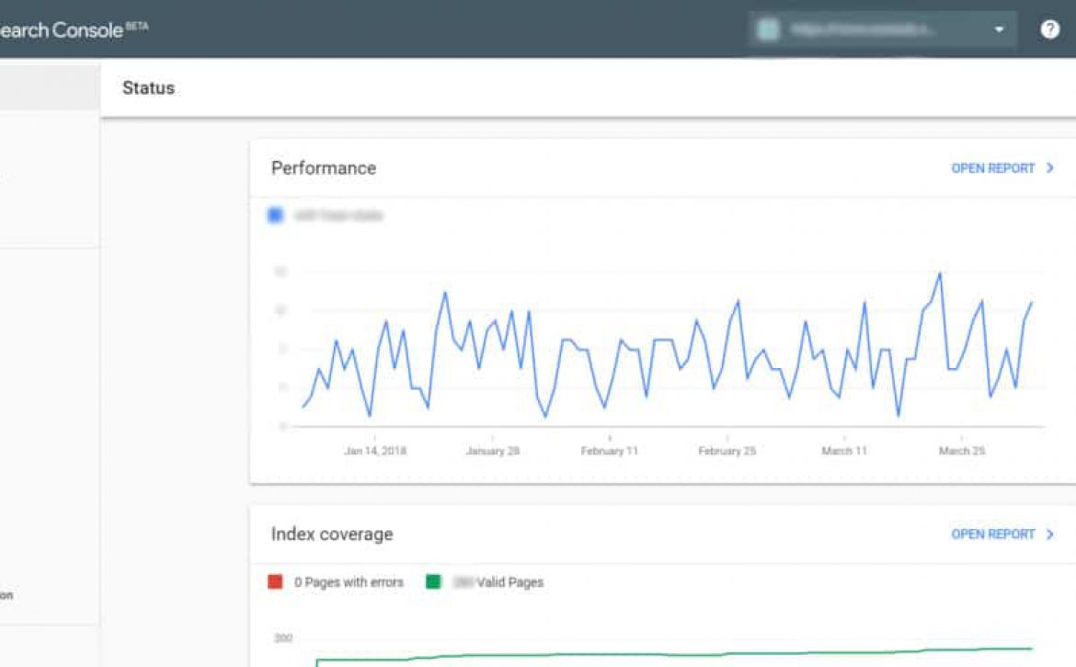1076x667 pixels.
Task: Open the Index coverage report
Action: [1002, 534]
